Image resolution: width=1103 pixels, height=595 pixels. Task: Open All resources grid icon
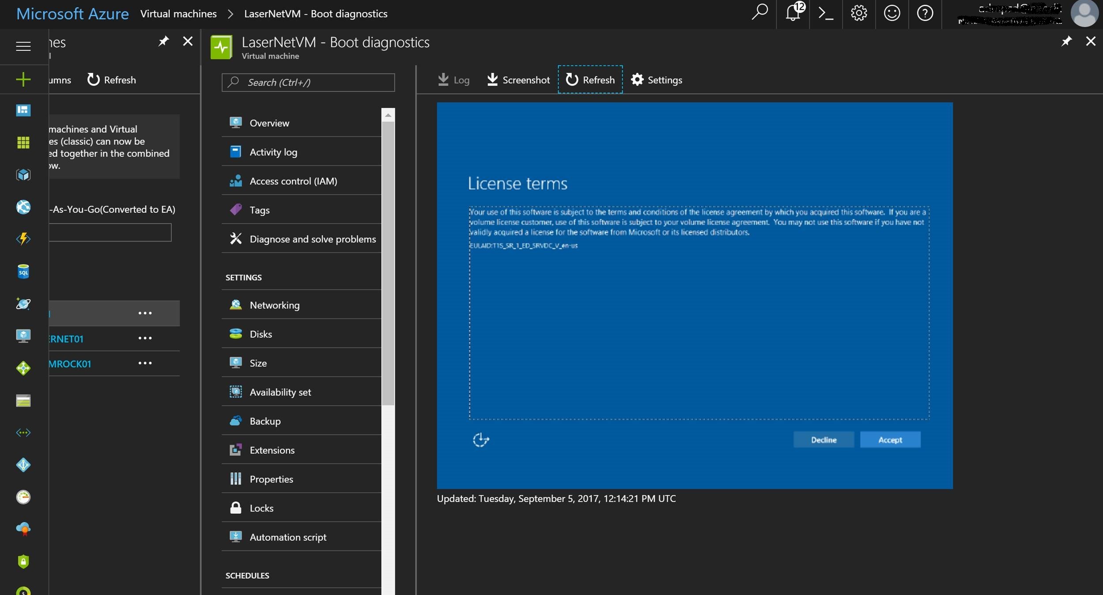[x=23, y=143]
